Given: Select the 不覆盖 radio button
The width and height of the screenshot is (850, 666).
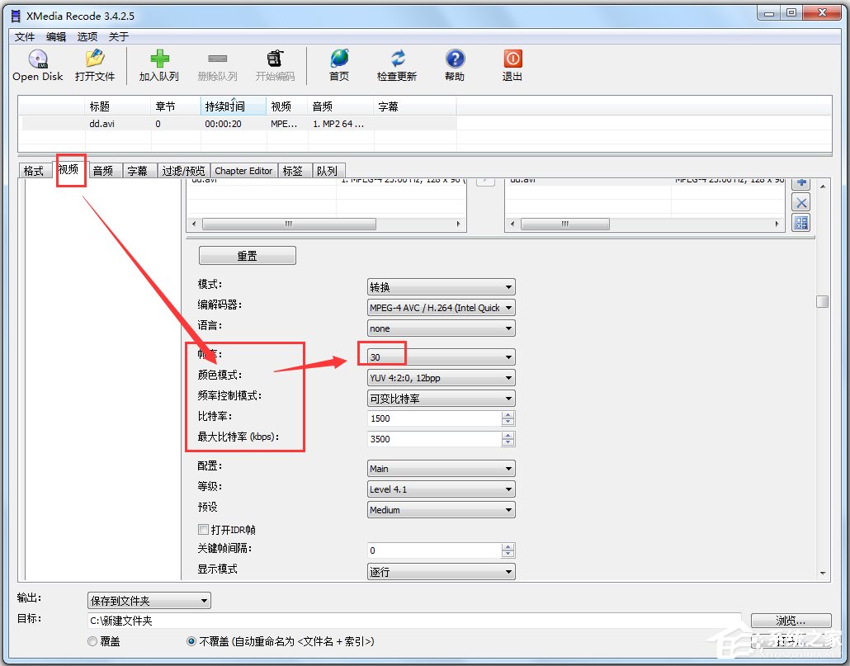Looking at the screenshot, I should (191, 641).
